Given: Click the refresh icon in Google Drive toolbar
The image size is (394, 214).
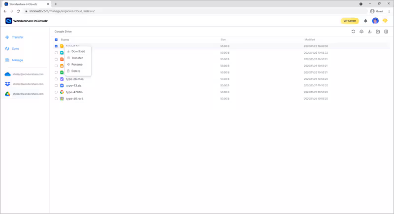Looking at the screenshot, I should [353, 32].
